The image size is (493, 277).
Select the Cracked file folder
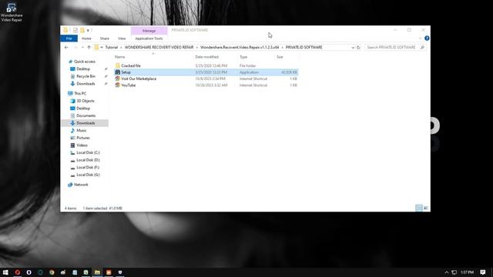131,65
